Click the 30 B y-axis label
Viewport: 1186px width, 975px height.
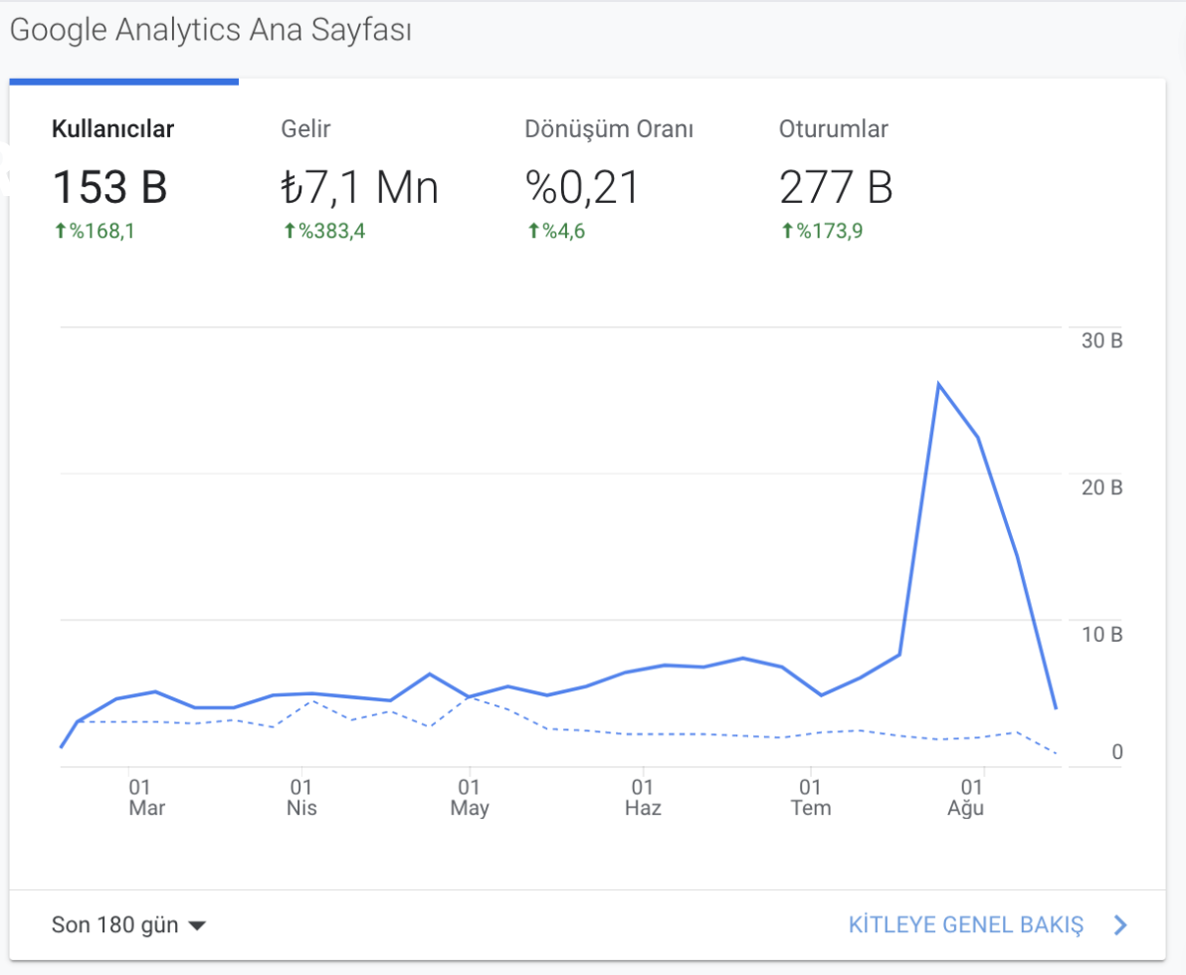tap(1101, 341)
